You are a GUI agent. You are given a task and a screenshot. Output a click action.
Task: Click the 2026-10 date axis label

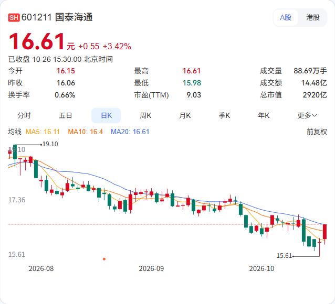coord(261,268)
